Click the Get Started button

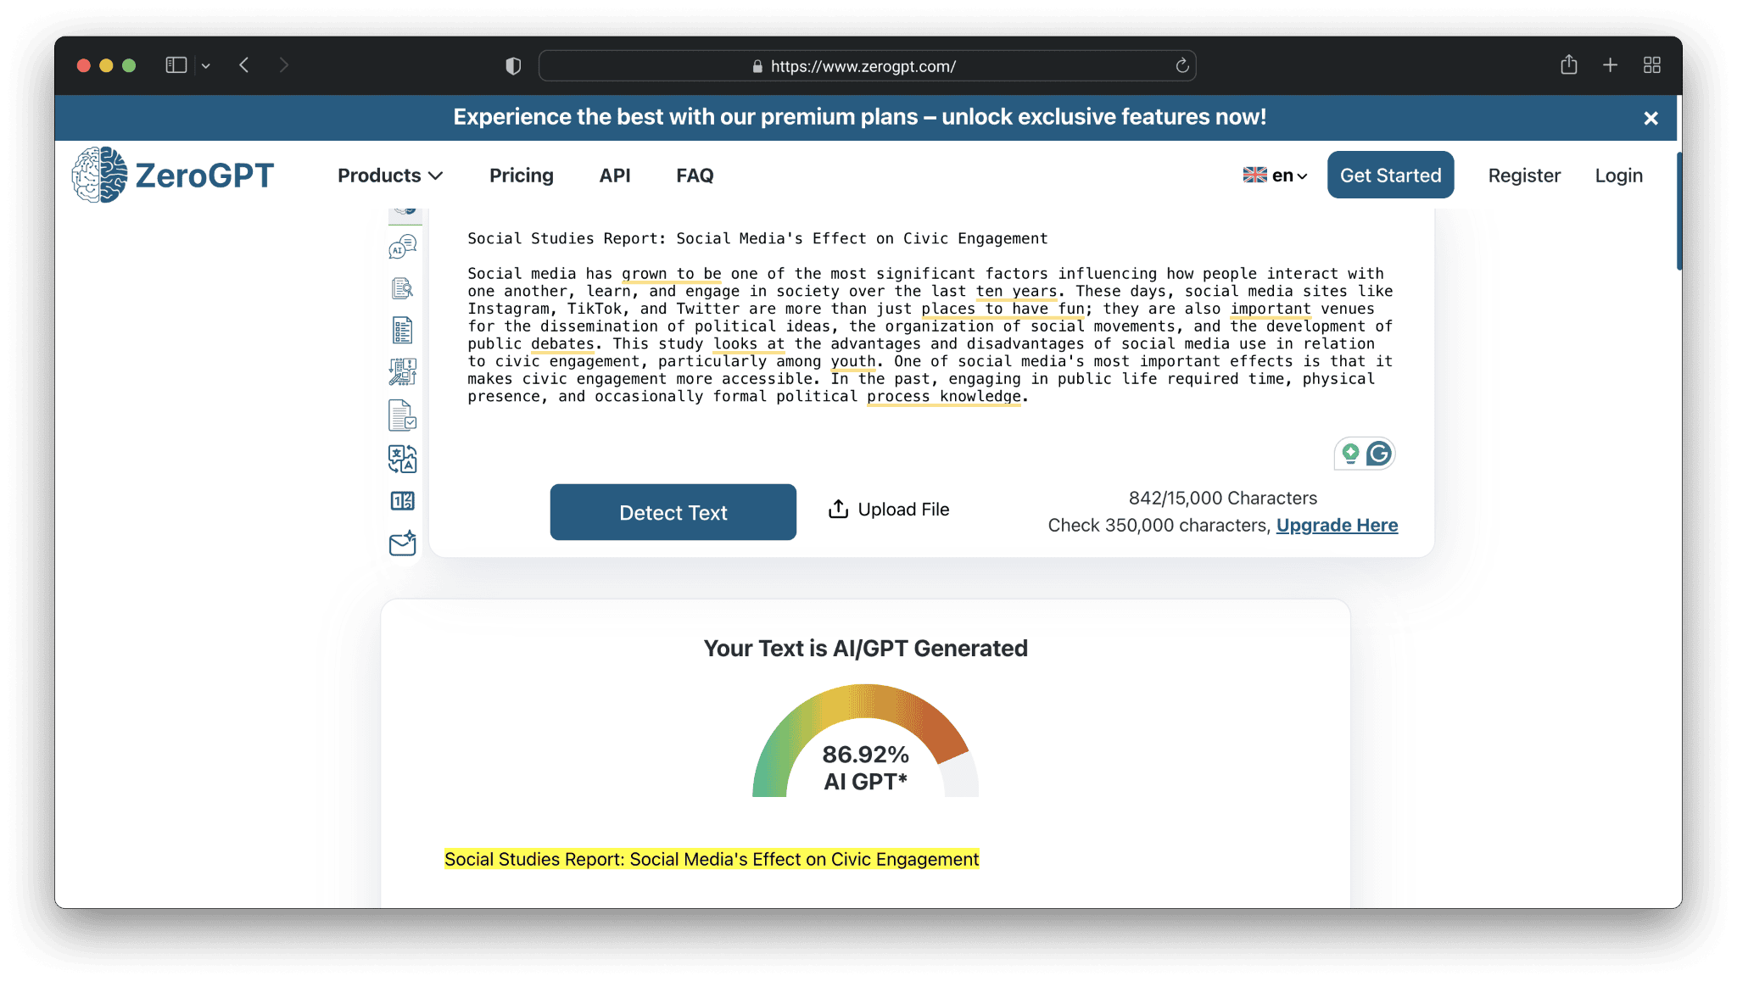click(x=1390, y=176)
